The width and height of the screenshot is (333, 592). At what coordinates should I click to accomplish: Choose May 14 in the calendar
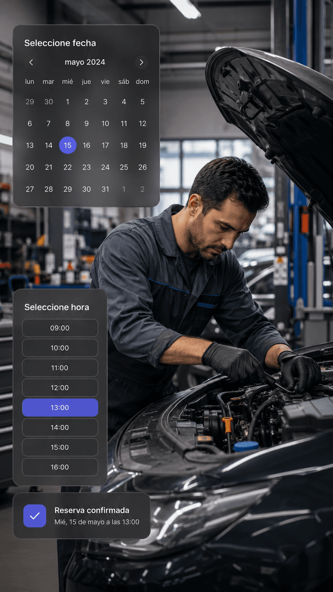click(48, 145)
